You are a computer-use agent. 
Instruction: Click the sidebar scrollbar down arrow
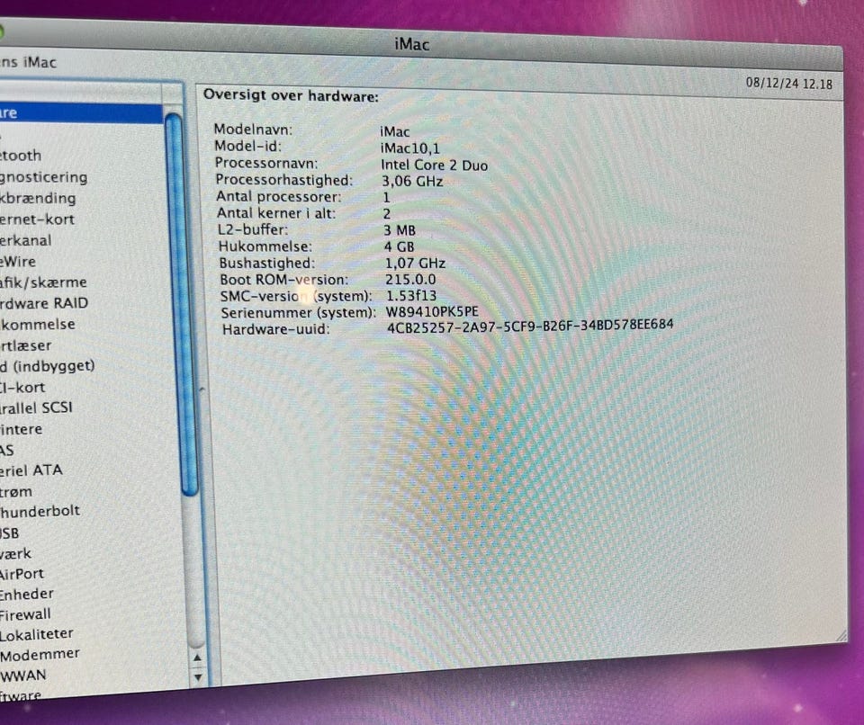tap(198, 677)
